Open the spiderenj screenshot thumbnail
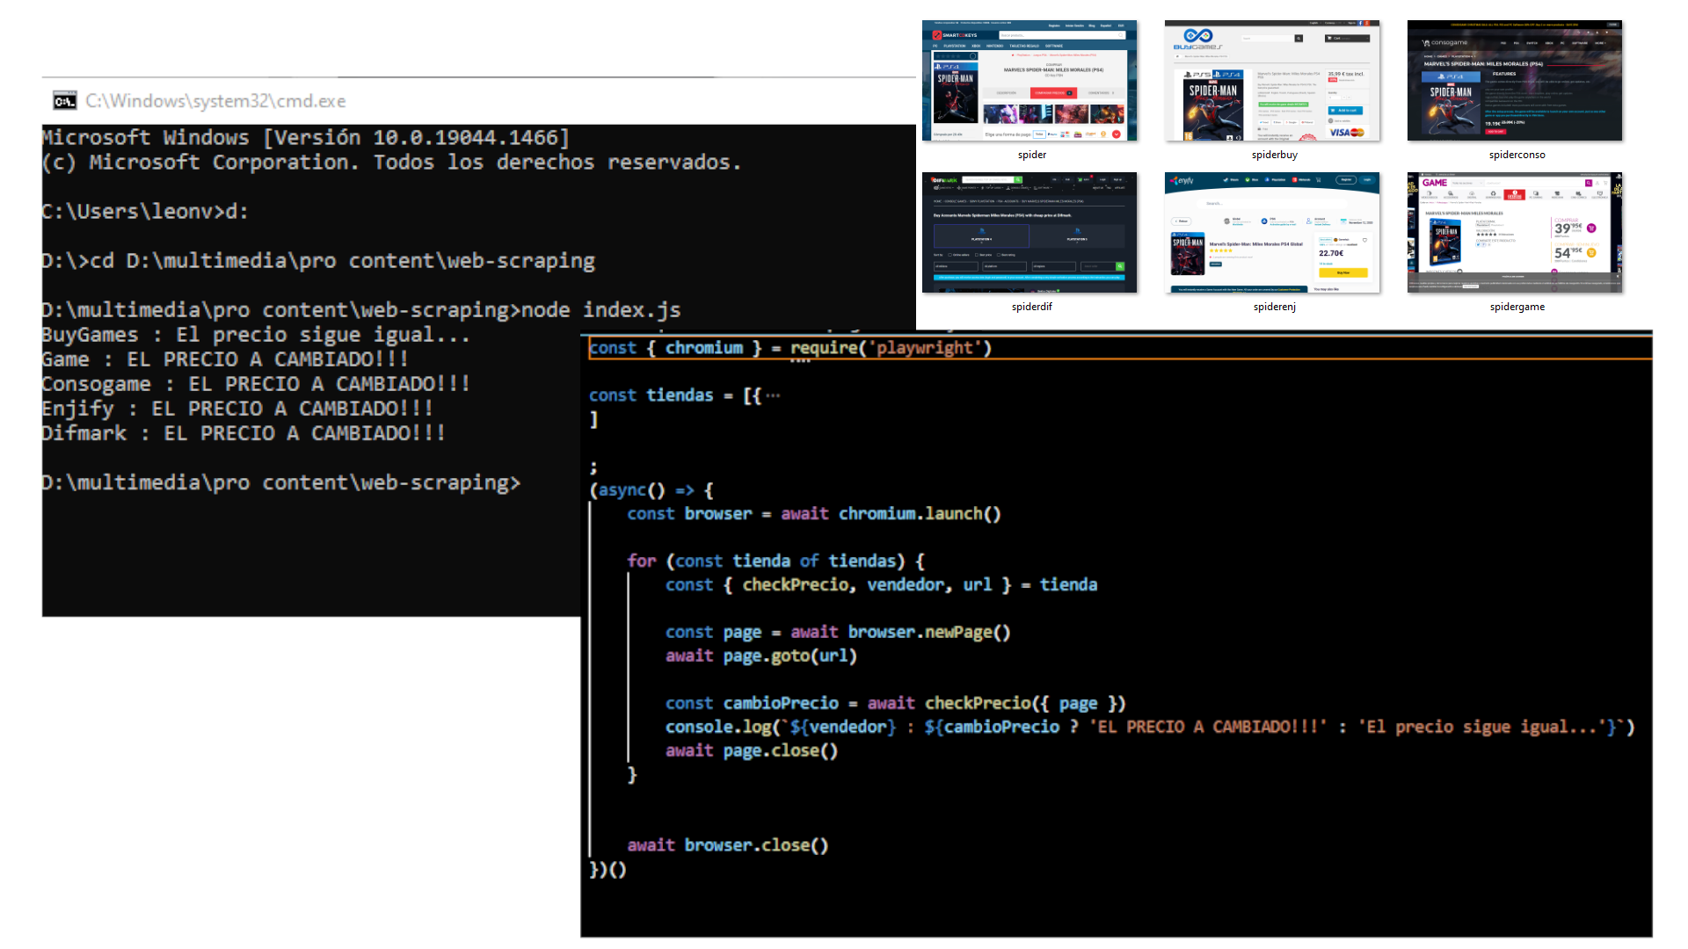This screenshot has width=1688, height=949. tap(1272, 233)
